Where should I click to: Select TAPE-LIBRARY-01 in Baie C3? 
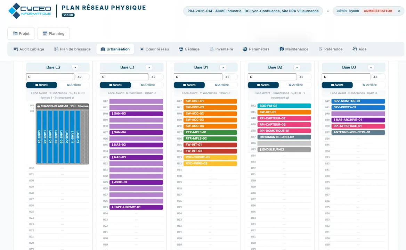pyautogui.click(x=136, y=207)
